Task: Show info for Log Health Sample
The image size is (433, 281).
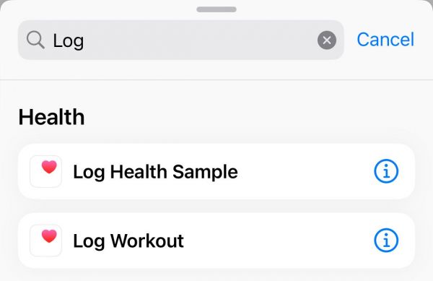Action: tap(386, 171)
